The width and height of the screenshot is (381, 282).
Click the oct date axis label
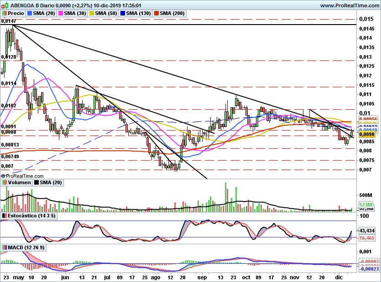[x=246, y=277]
